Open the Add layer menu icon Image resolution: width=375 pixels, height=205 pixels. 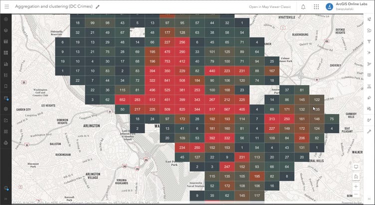[x=6, y=19]
